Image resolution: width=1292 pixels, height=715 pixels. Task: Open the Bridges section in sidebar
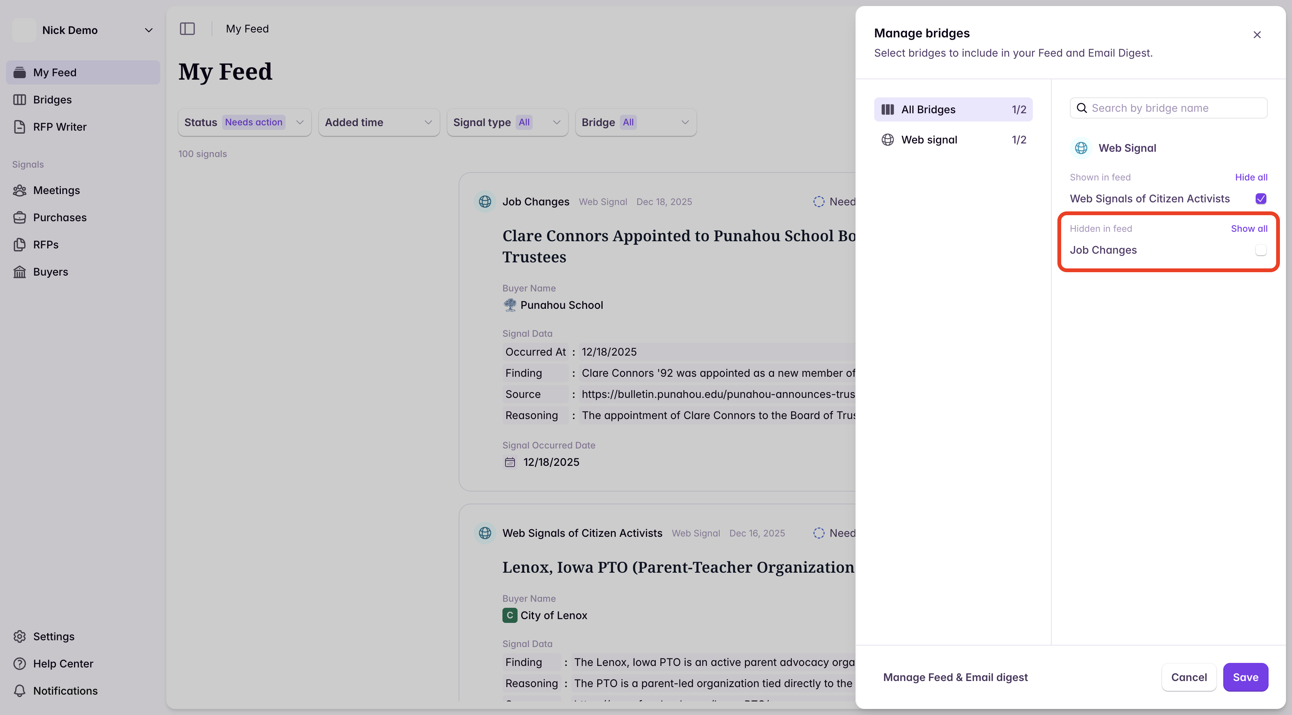[53, 99]
